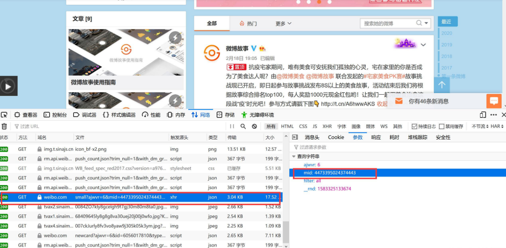506x248 pixels.
Task: Click the request blocking icon
Action: (254, 126)
